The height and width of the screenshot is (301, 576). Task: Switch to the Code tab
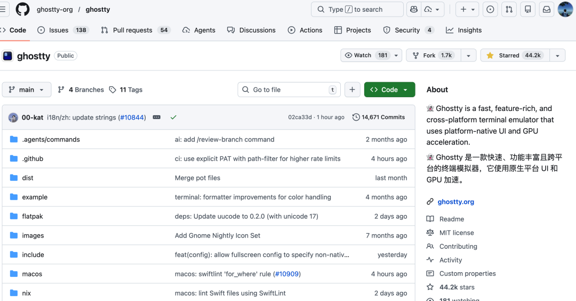tap(13, 30)
